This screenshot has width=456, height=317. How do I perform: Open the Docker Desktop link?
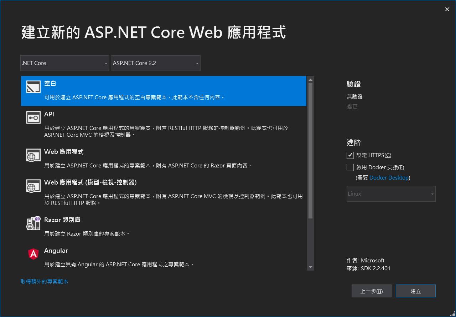point(389,178)
